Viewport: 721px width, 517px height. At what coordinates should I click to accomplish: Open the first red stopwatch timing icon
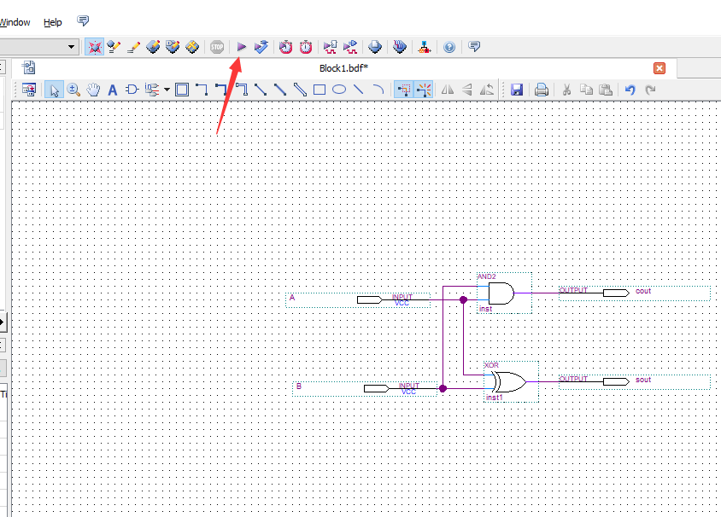(285, 47)
